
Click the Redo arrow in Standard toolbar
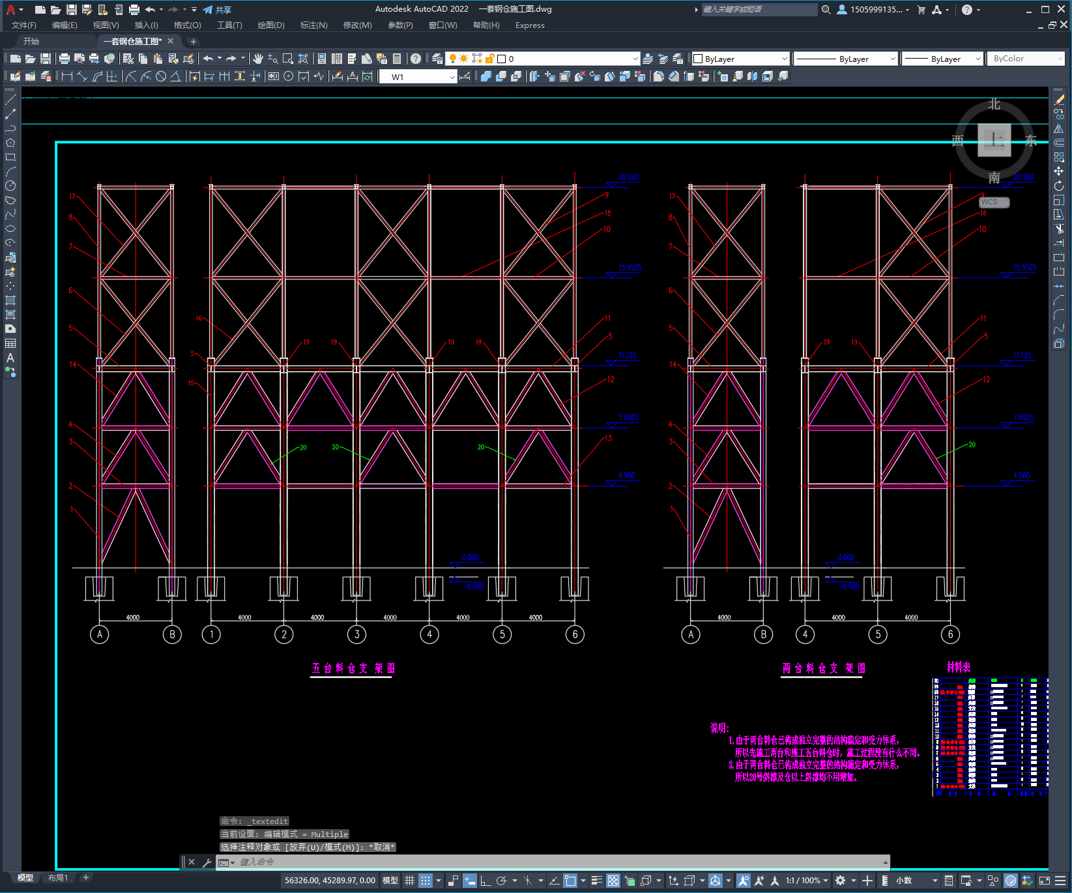(x=231, y=59)
